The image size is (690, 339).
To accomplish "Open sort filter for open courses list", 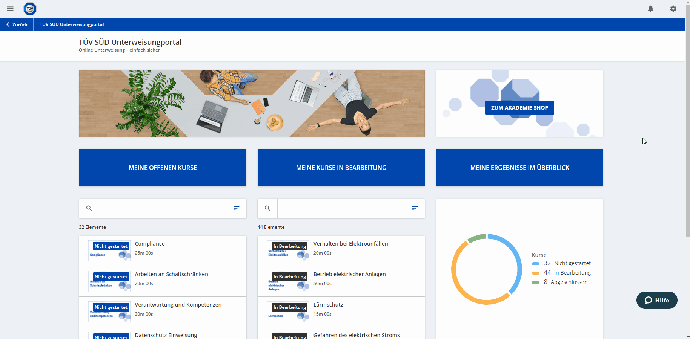I will [236, 208].
